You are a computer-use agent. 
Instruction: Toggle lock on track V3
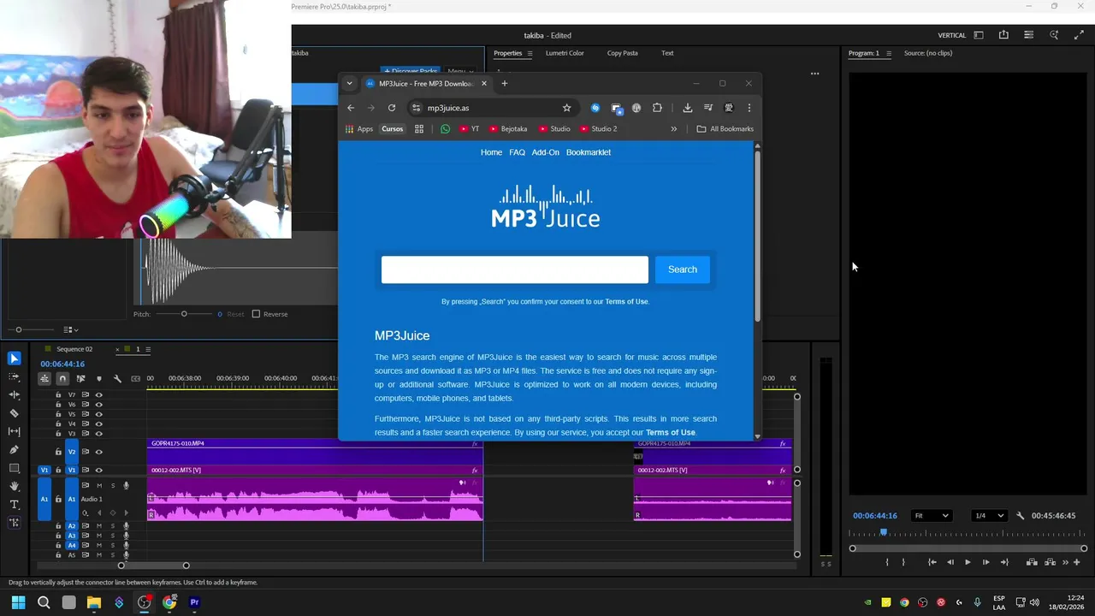[x=58, y=434]
